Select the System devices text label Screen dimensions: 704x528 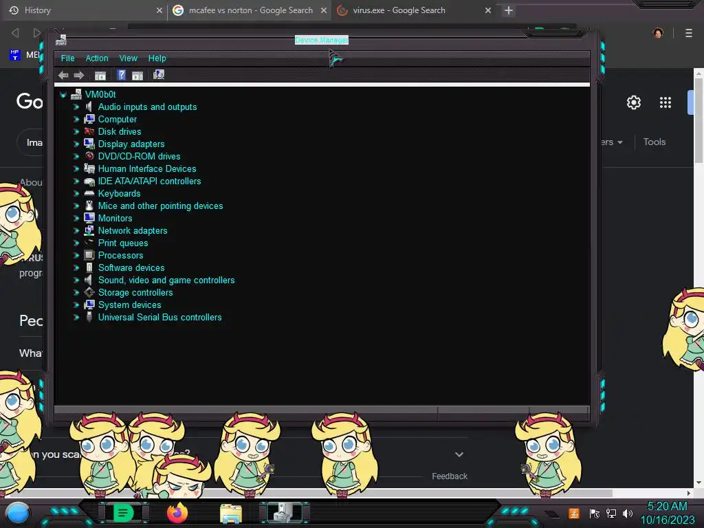(129, 305)
